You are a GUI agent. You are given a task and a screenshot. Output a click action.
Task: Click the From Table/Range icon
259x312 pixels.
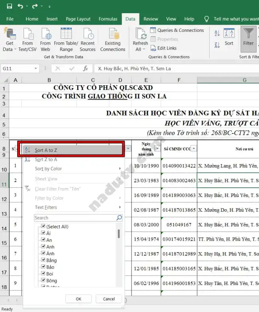(x=66, y=39)
